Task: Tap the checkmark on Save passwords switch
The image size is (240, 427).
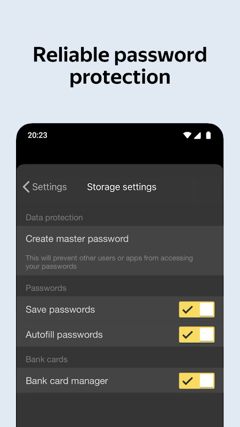Action: (188, 310)
